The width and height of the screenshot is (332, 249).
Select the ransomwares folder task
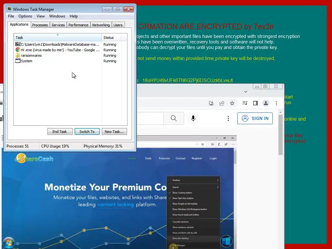pos(67,55)
